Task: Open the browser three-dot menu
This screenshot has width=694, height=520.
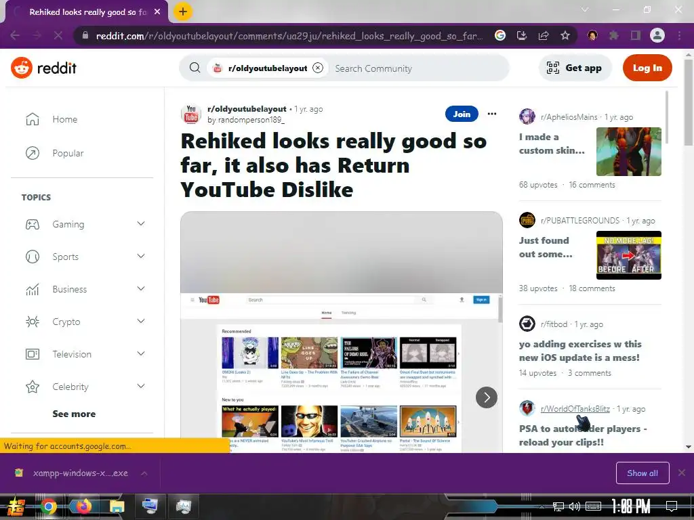Action: (679, 35)
